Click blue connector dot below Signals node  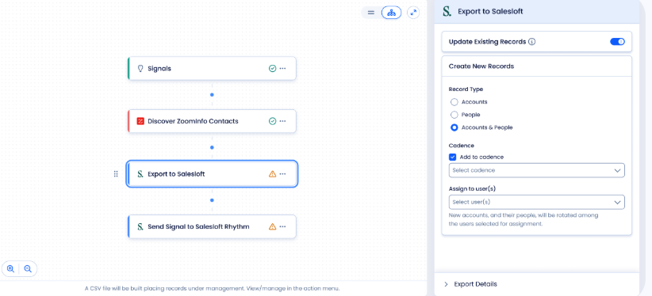pyautogui.click(x=212, y=95)
